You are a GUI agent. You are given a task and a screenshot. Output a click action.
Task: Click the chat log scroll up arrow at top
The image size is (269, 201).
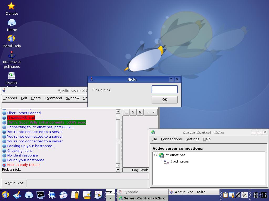[118, 111]
